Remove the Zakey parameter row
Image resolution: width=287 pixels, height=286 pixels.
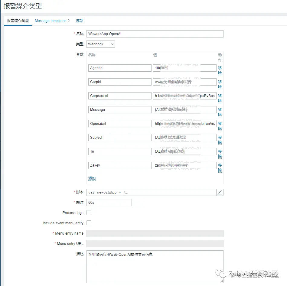[x=220, y=168]
